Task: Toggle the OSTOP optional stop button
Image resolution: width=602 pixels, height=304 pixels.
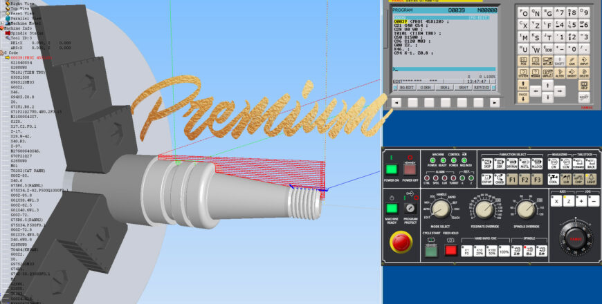Action: pos(487,179)
